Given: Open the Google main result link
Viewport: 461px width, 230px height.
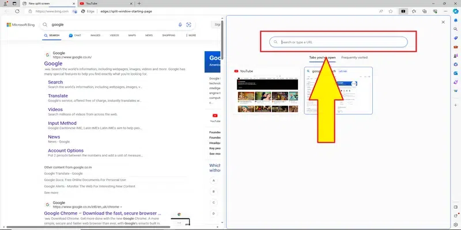Looking at the screenshot, I should pos(53,64).
